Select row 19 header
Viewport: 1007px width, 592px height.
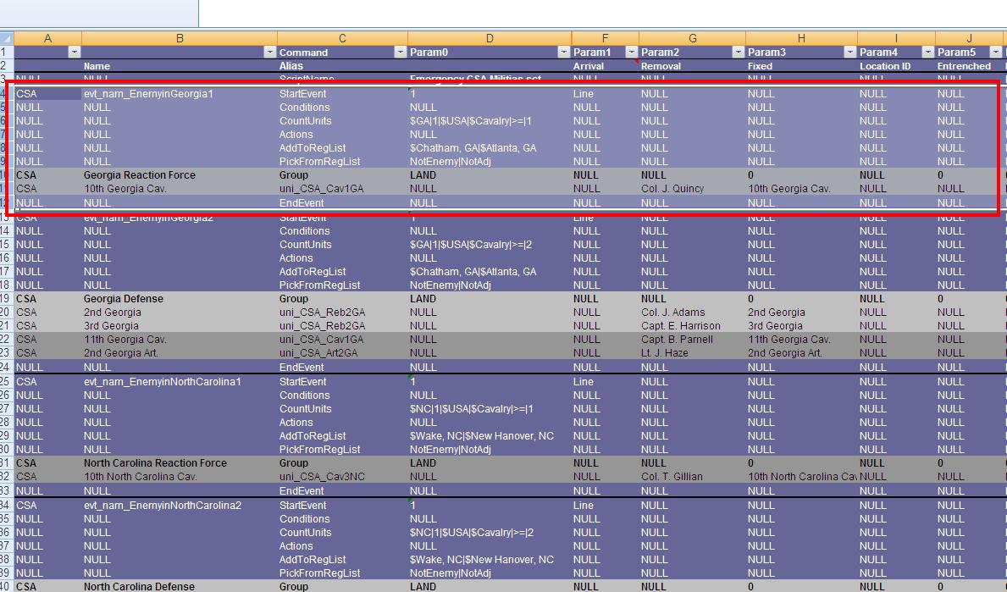click(x=7, y=299)
